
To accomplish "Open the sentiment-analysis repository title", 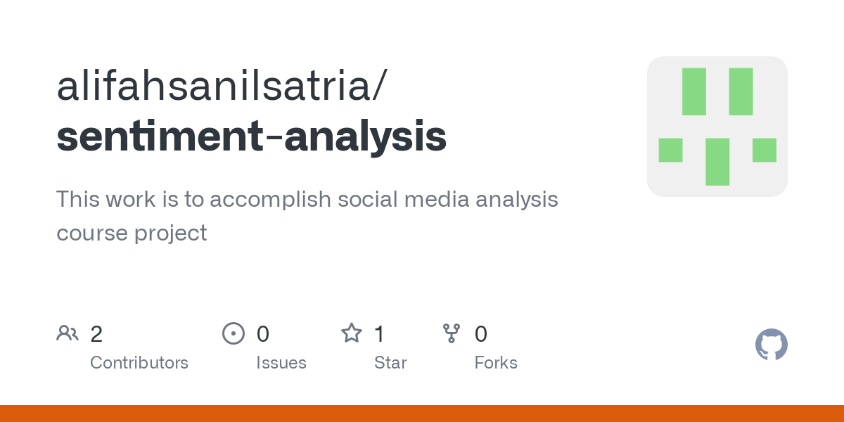I will 251,136.
